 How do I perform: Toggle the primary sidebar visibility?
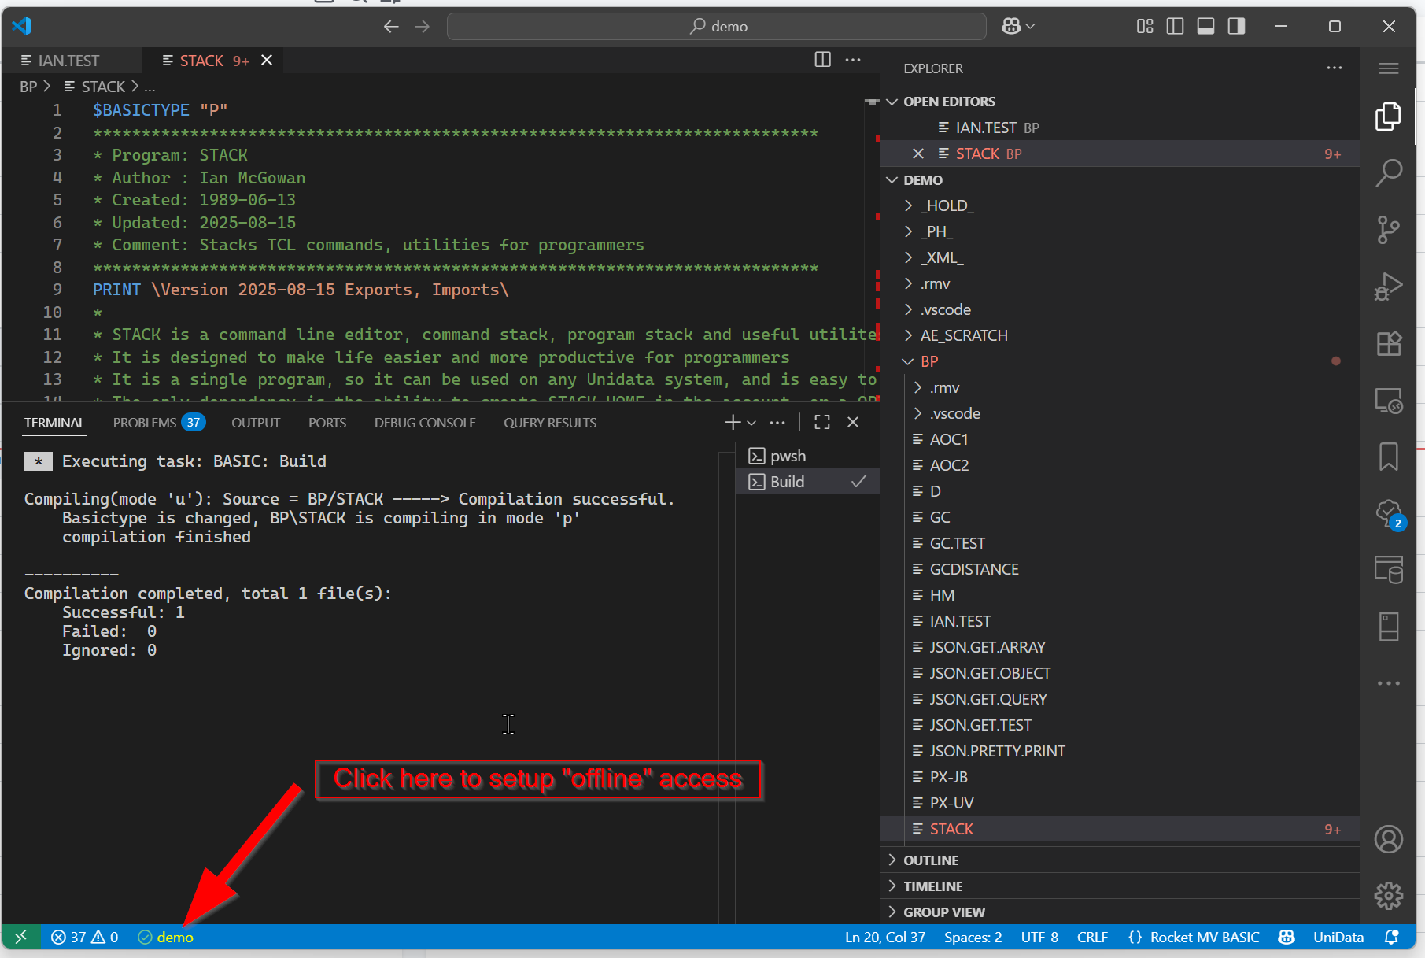pyautogui.click(x=1175, y=26)
